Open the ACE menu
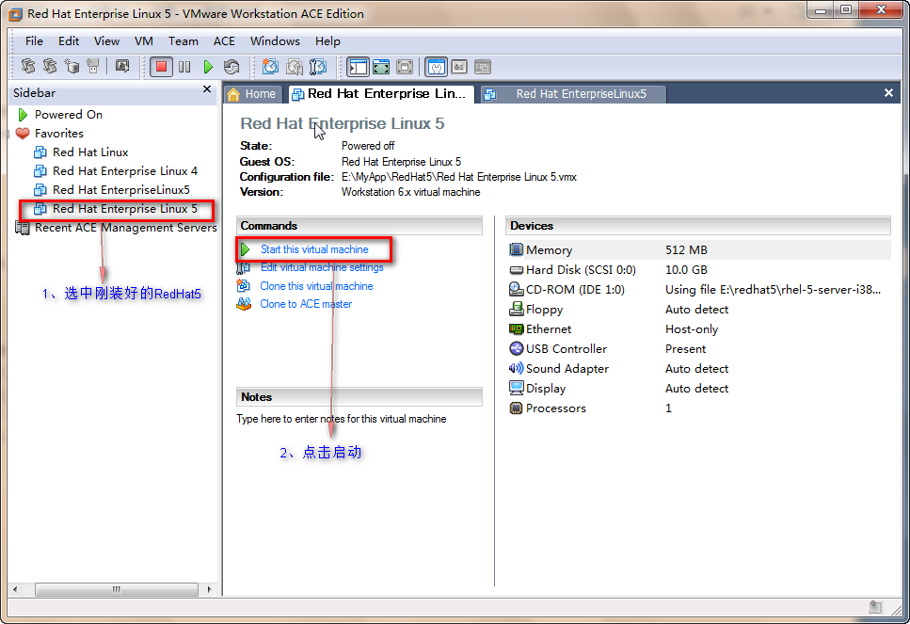This screenshot has width=910, height=624. coord(224,41)
